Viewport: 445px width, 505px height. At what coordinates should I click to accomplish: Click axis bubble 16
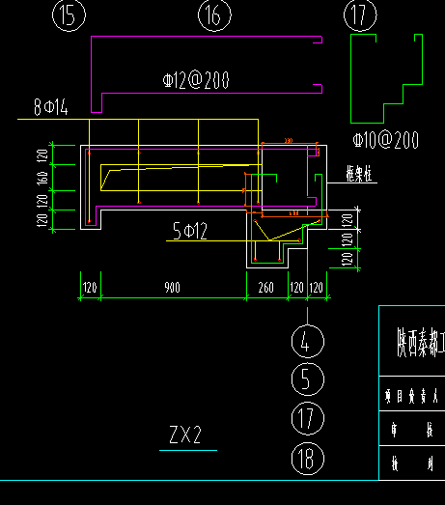214,15
